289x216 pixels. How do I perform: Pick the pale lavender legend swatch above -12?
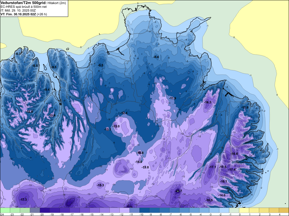coord(124,210)
